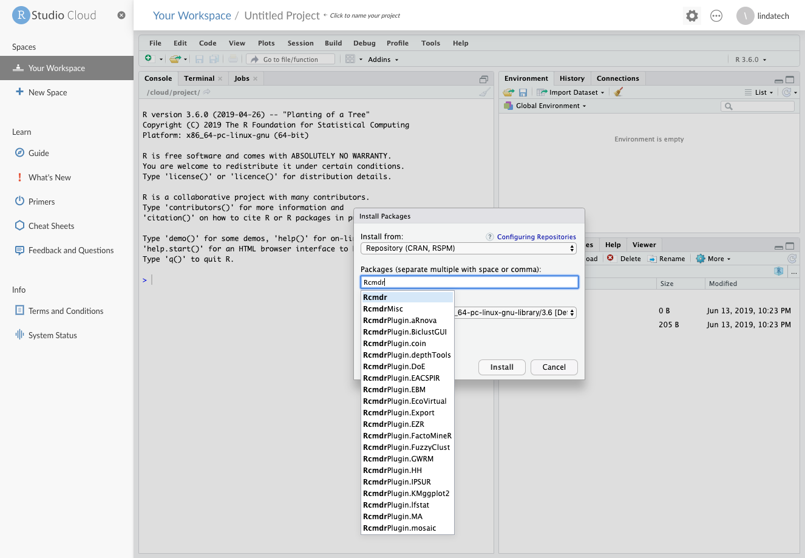
Task: Open the Tools menu
Action: tap(430, 43)
